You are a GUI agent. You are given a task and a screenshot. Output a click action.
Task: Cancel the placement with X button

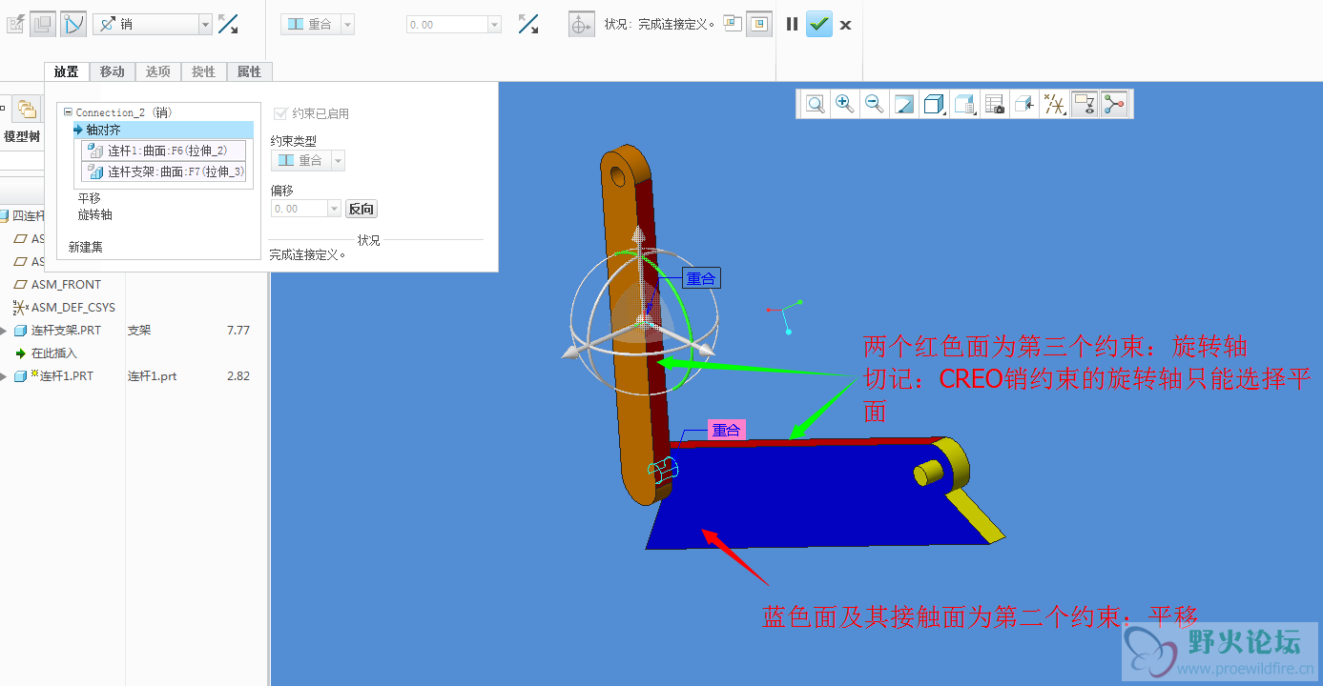pos(845,25)
